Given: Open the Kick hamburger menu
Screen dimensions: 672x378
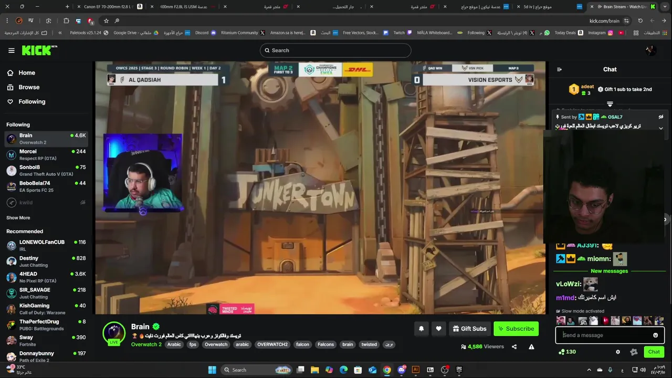Looking at the screenshot, I should click(12, 50).
